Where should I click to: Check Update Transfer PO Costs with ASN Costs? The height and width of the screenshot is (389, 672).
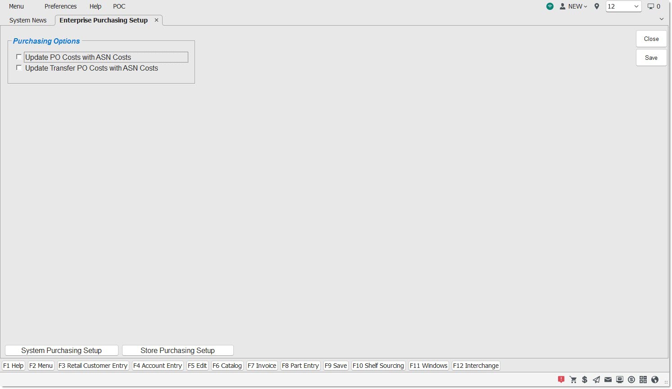pos(19,68)
